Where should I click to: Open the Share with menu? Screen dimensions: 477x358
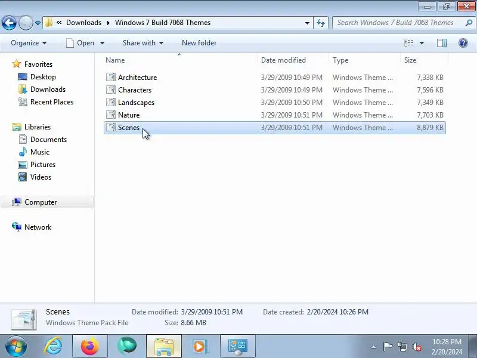pos(143,43)
